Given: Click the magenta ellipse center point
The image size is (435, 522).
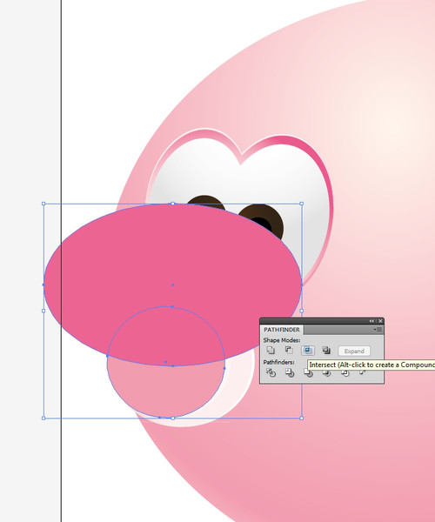Looking at the screenshot, I should pyautogui.click(x=172, y=284).
